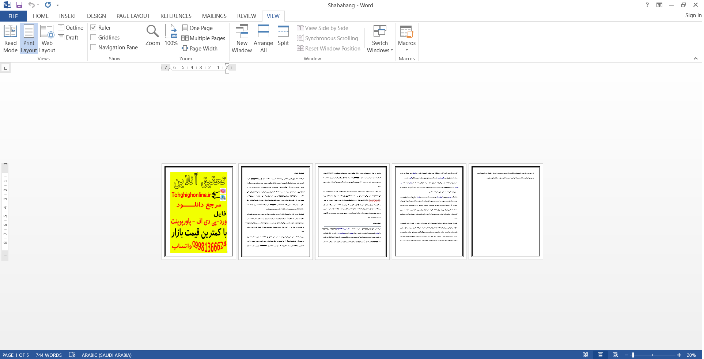The height and width of the screenshot is (359, 704).
Task: Click ARABIC (SAUDI ARABIA) language indicator
Action: pyautogui.click(x=106, y=355)
